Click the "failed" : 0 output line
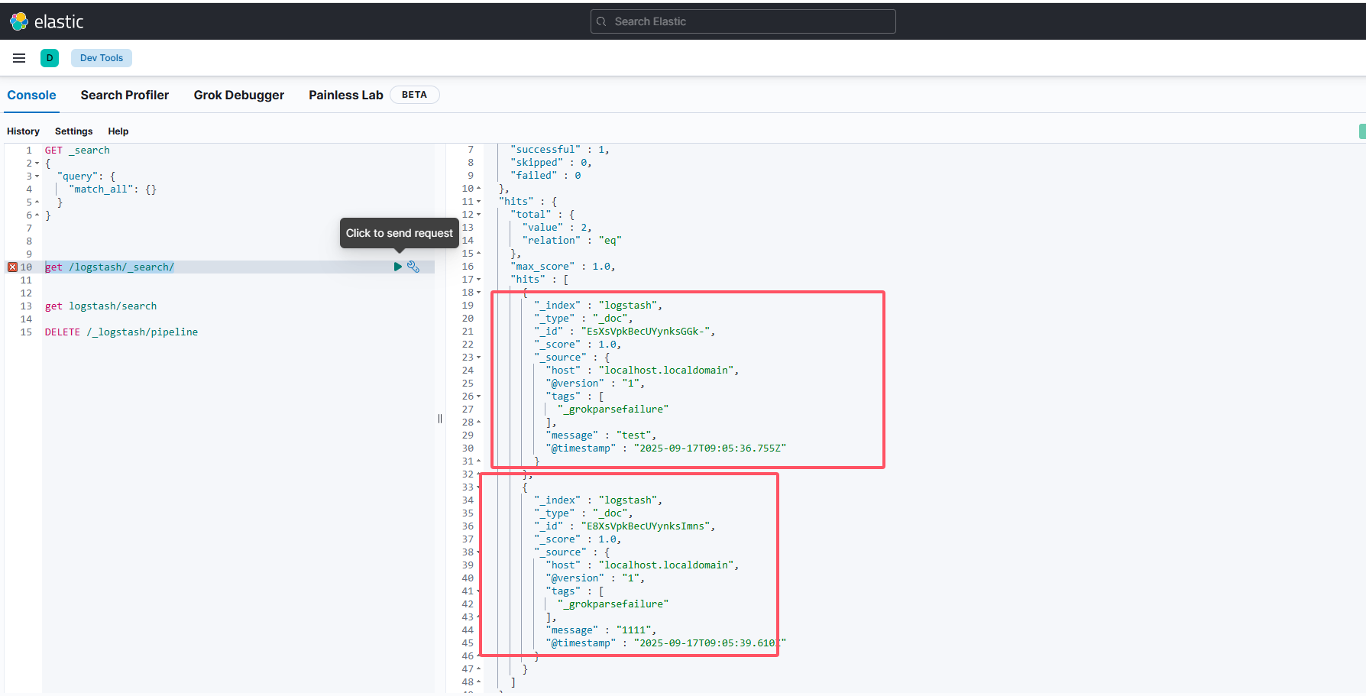This screenshot has width=1366, height=696. [545, 176]
